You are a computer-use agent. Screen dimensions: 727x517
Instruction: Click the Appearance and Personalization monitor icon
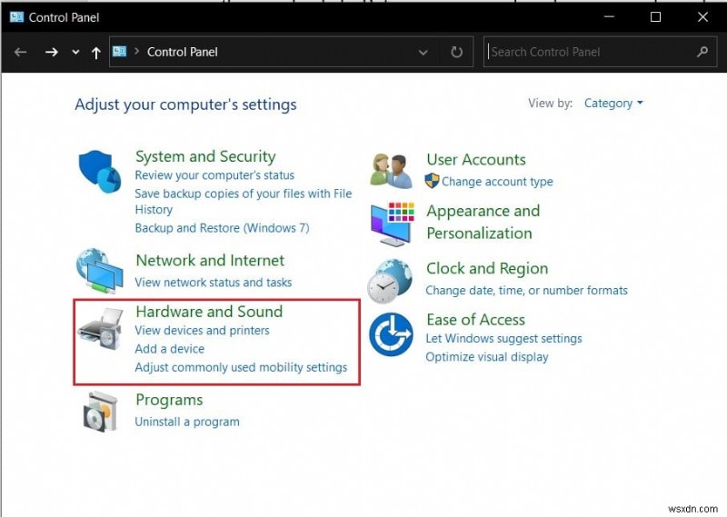click(392, 224)
